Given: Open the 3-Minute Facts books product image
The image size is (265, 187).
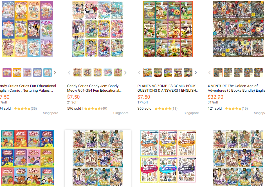Looking at the screenshot, I should click(x=168, y=156).
